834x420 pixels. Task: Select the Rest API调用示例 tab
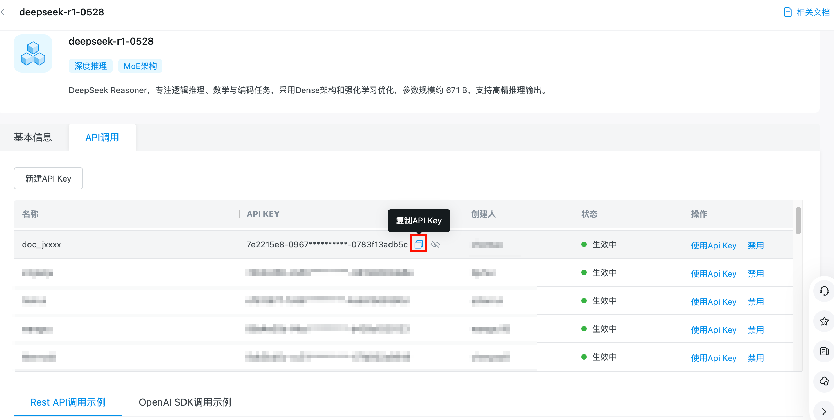68,402
